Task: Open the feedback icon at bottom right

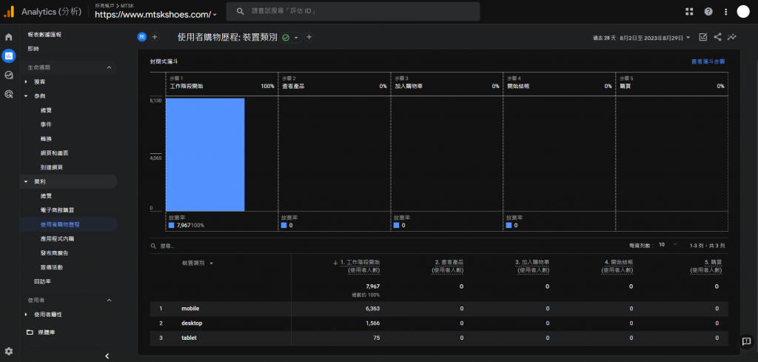Action: point(746,341)
